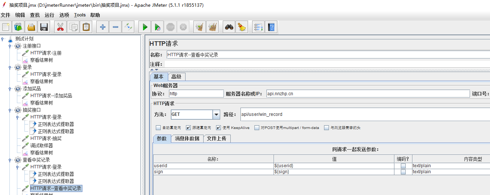490x195 pixels.
Task: Click the Paste clipboard icon
Action: pos(86,27)
